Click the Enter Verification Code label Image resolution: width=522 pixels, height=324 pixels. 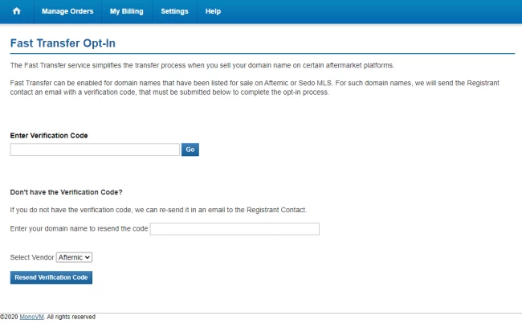49,136
